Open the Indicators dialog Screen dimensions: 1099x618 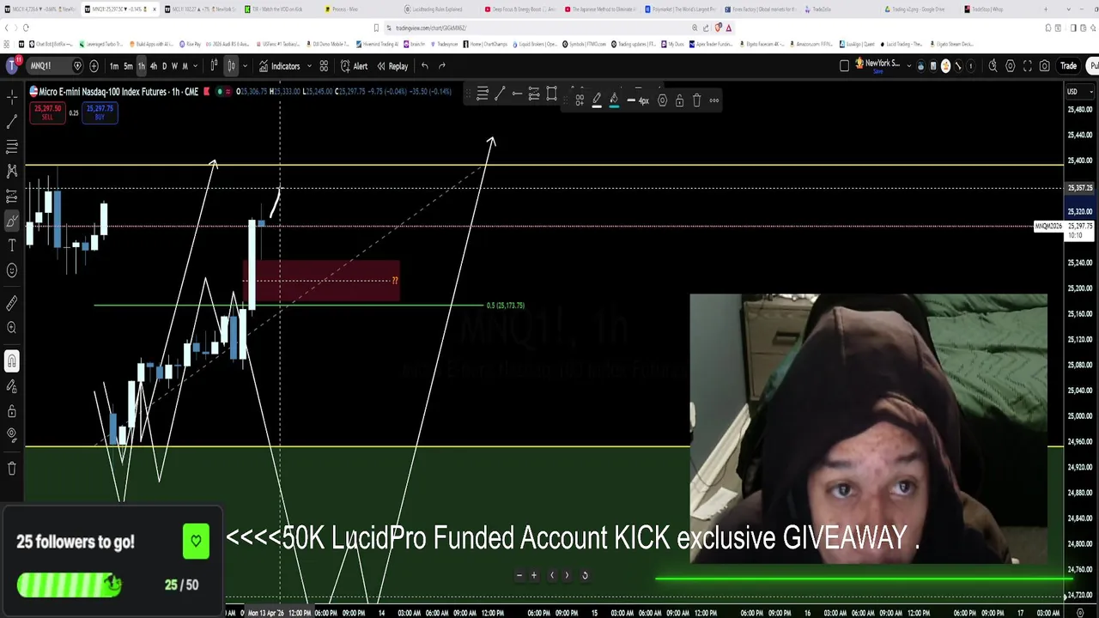tap(280, 66)
